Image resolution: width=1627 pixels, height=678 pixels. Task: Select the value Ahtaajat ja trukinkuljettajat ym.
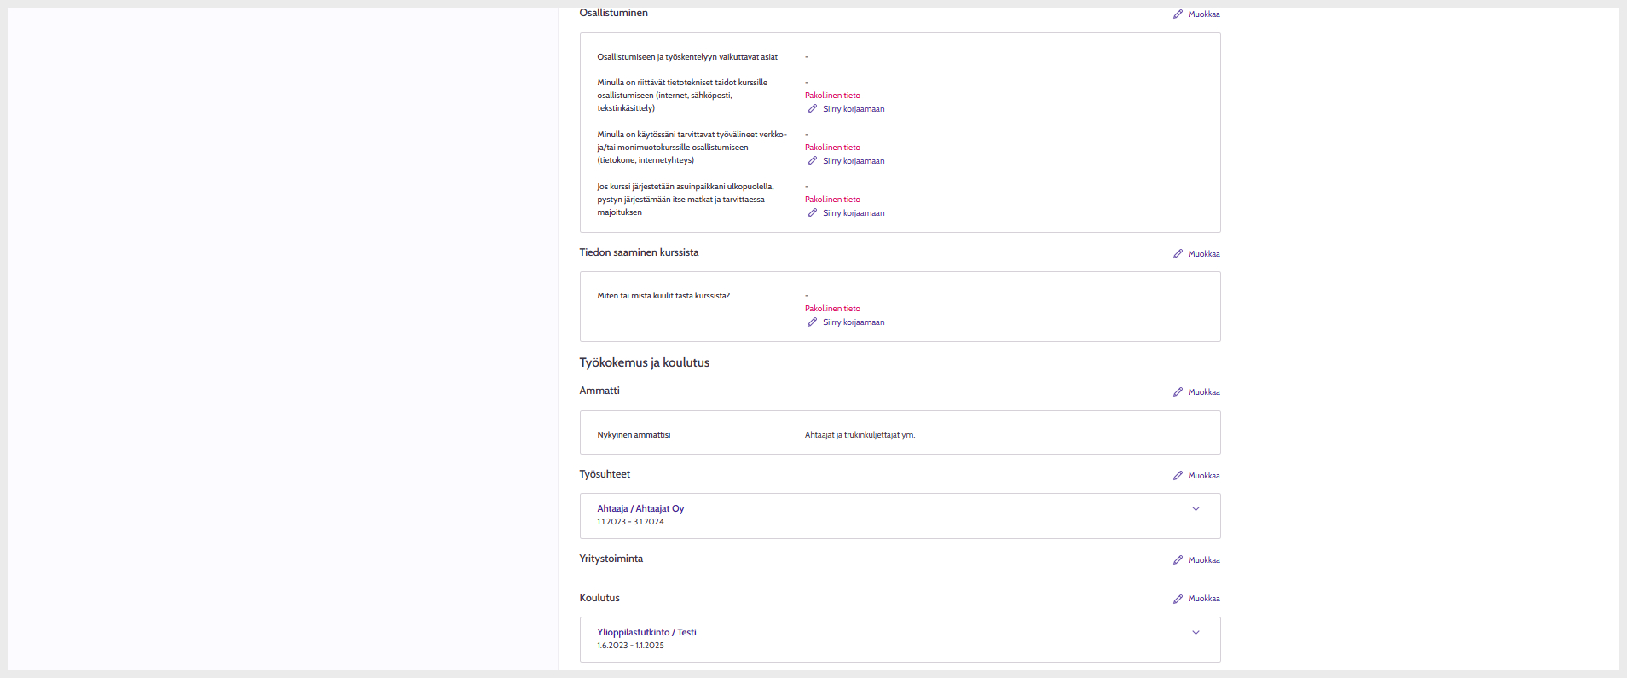point(860,435)
